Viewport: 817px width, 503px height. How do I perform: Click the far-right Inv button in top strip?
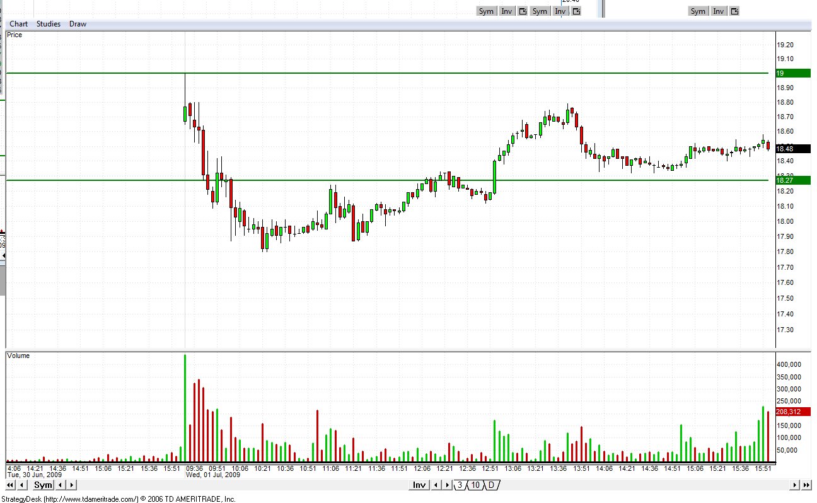pyautogui.click(x=719, y=11)
